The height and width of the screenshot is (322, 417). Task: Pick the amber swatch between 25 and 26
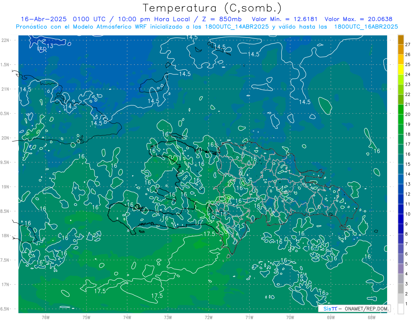(401, 59)
